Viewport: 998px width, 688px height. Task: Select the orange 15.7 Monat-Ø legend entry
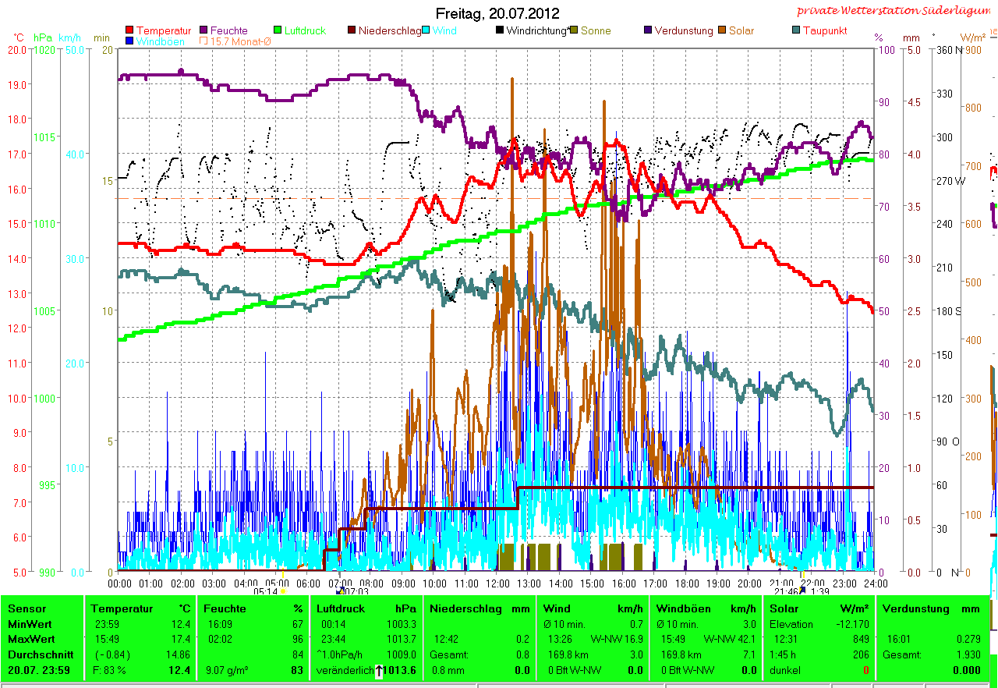240,41
